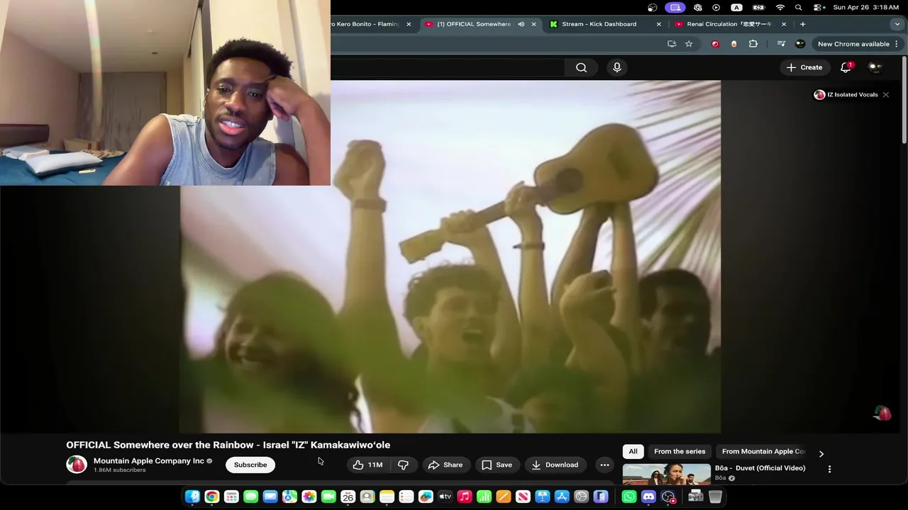Click the Create button
The height and width of the screenshot is (510, 908).
pyautogui.click(x=804, y=67)
